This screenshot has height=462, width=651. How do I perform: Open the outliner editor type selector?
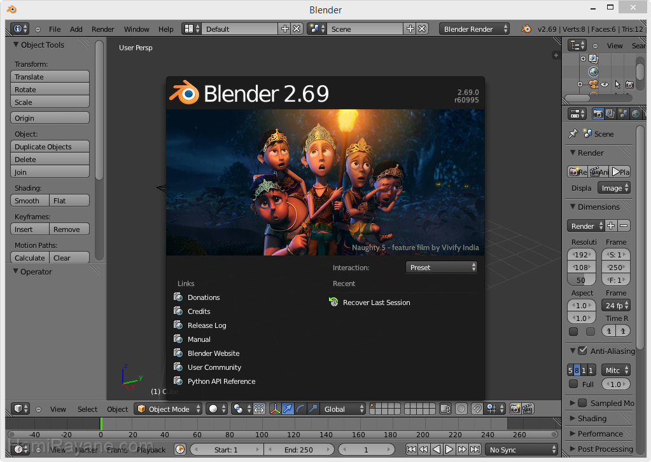(x=577, y=45)
